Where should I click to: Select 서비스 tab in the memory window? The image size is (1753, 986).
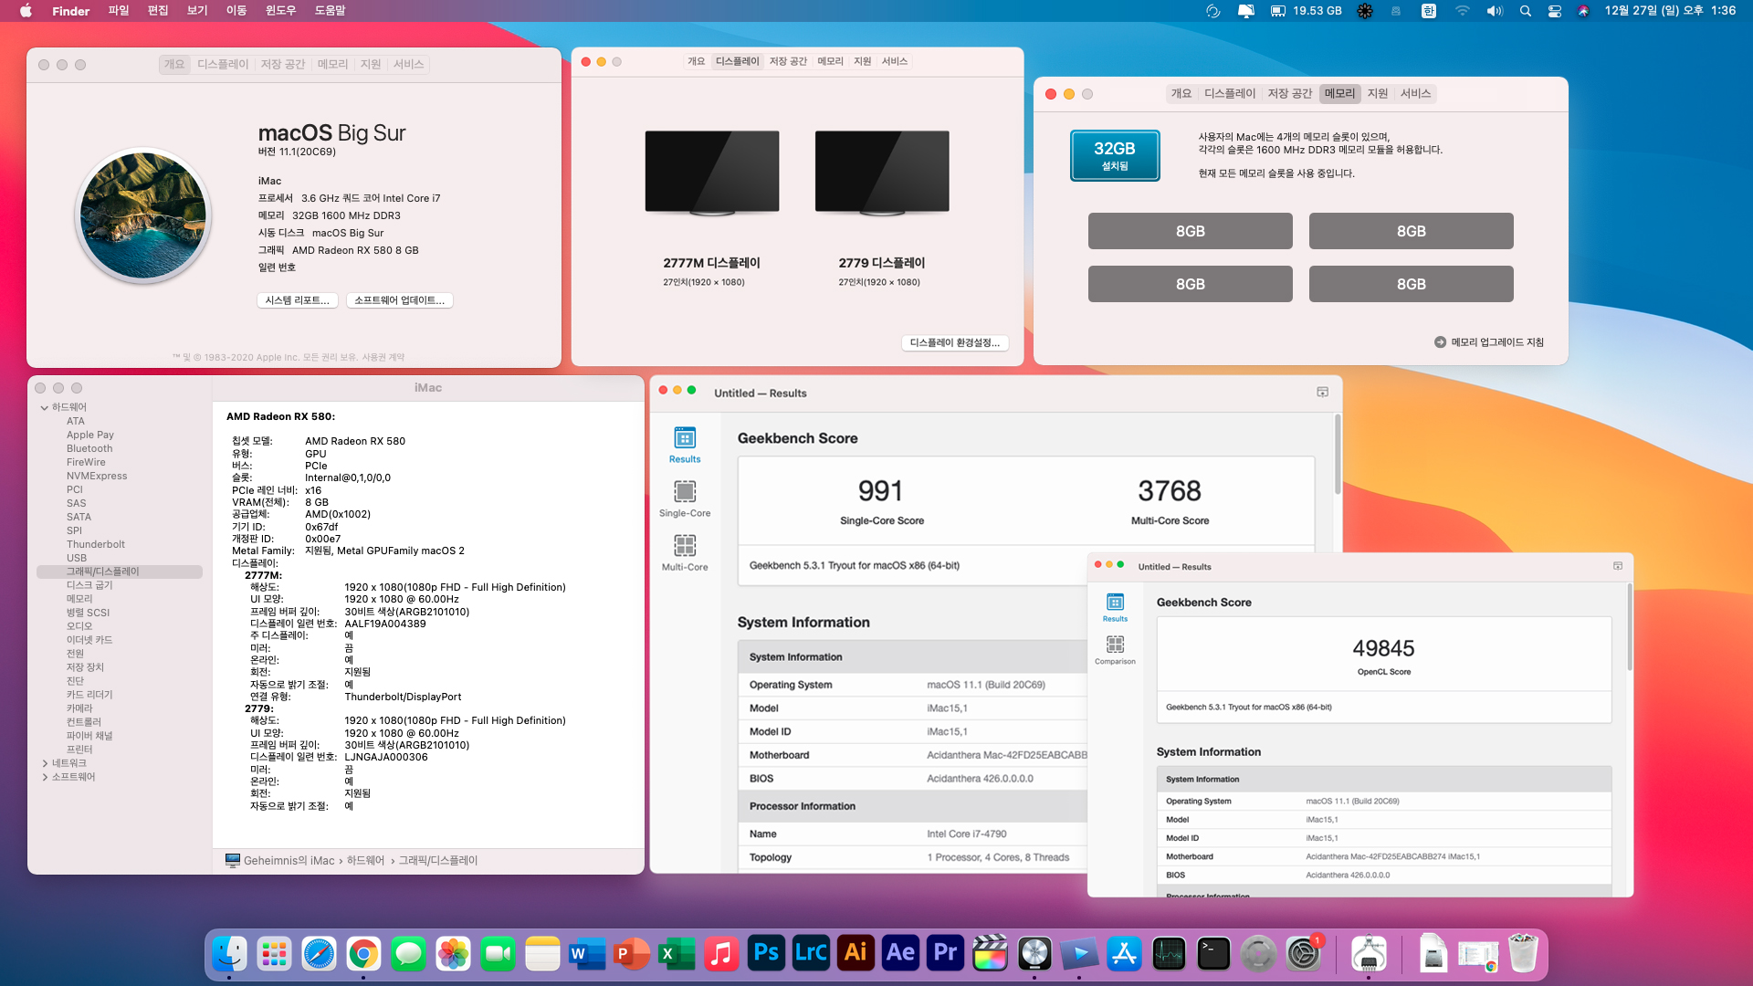coord(1415,93)
